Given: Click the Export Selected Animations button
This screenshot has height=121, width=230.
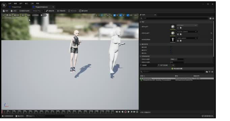Looking at the screenshot, I should pos(177,69).
